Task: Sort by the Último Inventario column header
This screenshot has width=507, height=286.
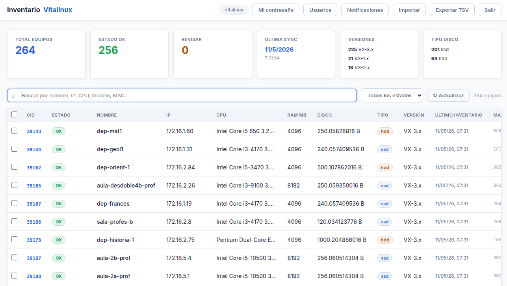Action: point(459,115)
